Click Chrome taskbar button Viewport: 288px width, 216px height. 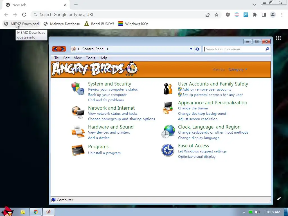point(36,212)
